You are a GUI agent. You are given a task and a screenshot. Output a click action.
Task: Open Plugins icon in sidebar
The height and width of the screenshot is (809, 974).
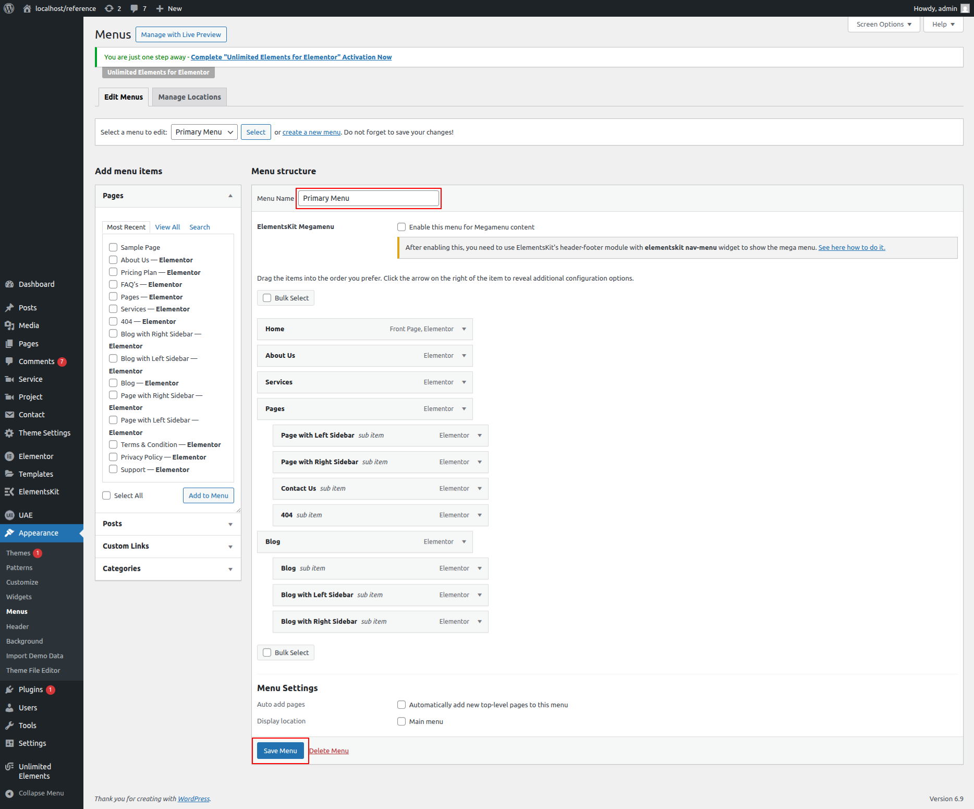9,690
